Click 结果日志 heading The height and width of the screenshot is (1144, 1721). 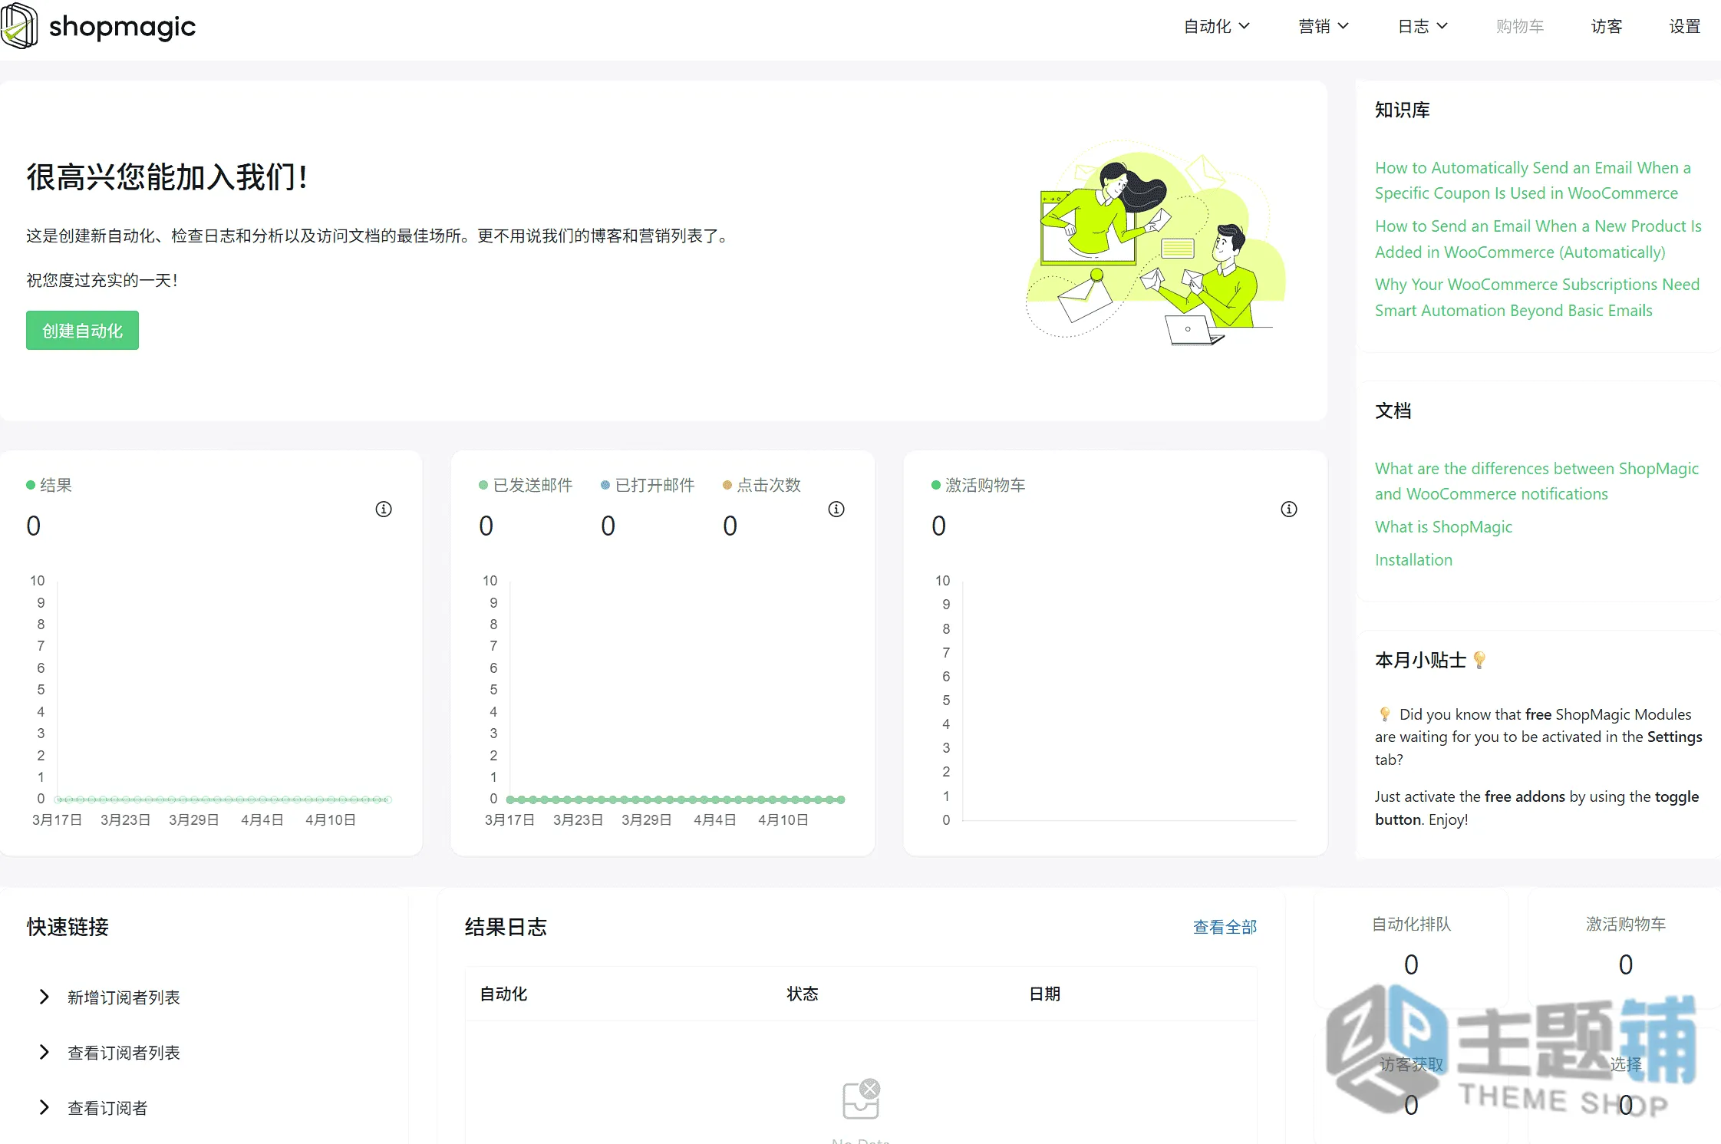click(506, 927)
